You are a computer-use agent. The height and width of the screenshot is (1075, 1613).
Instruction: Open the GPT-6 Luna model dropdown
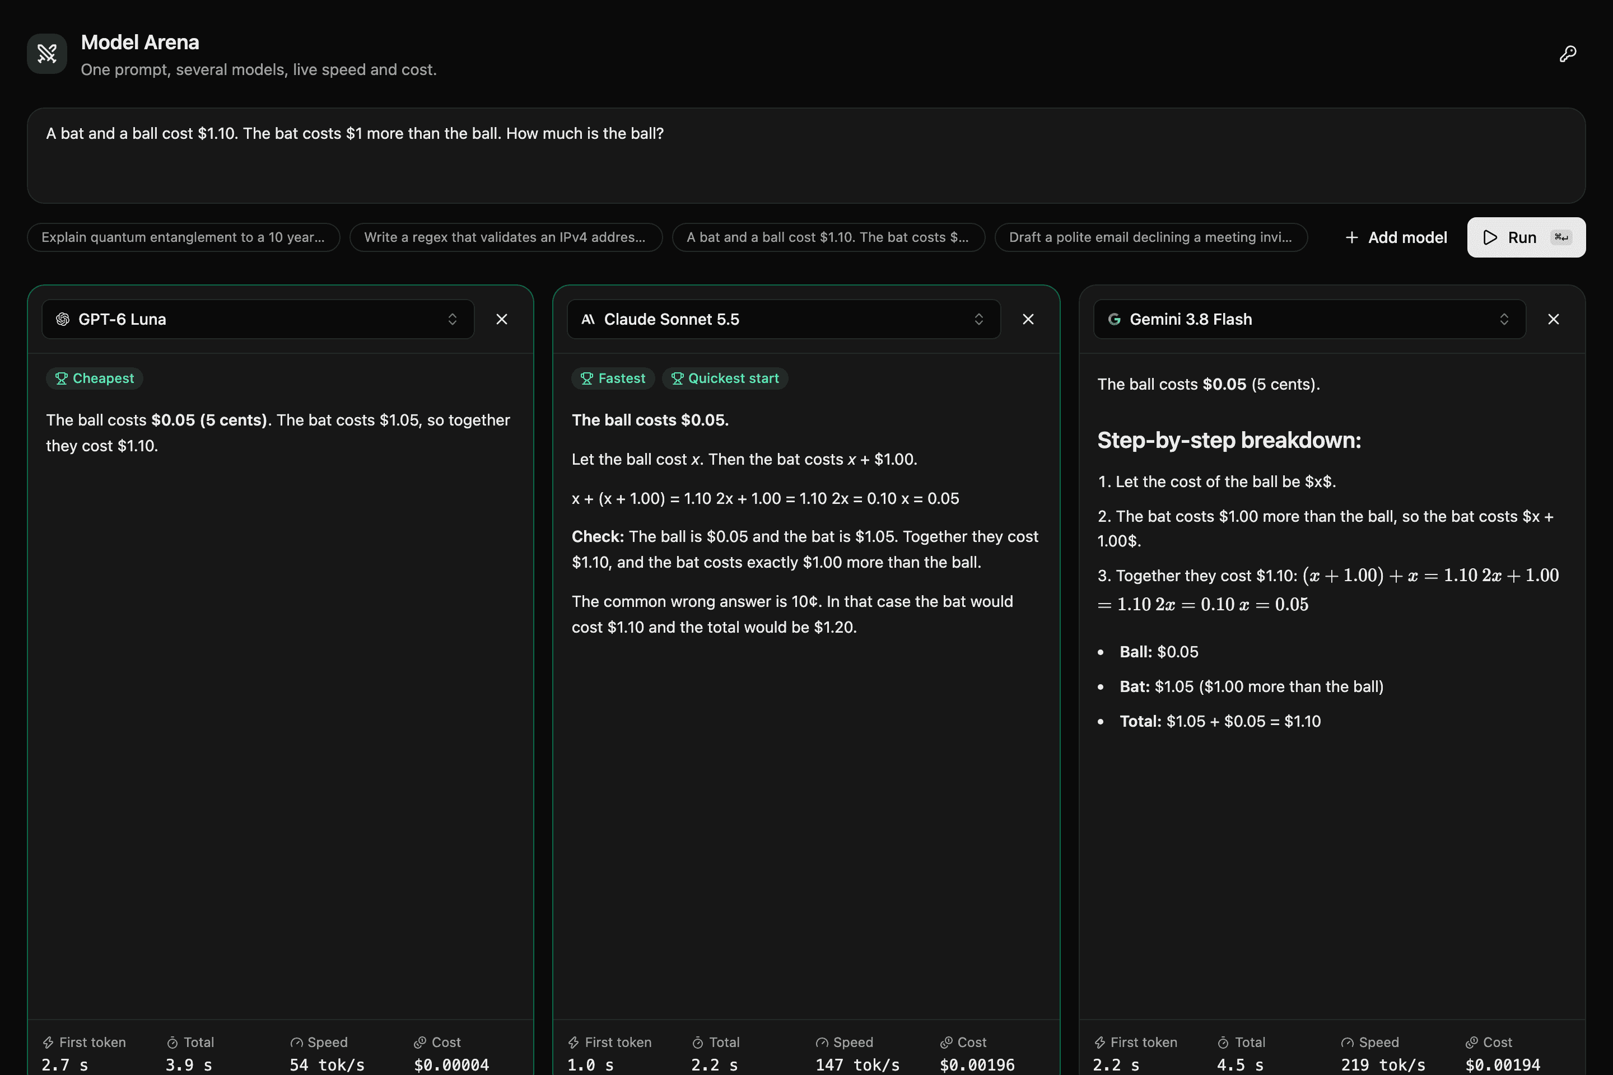(258, 320)
